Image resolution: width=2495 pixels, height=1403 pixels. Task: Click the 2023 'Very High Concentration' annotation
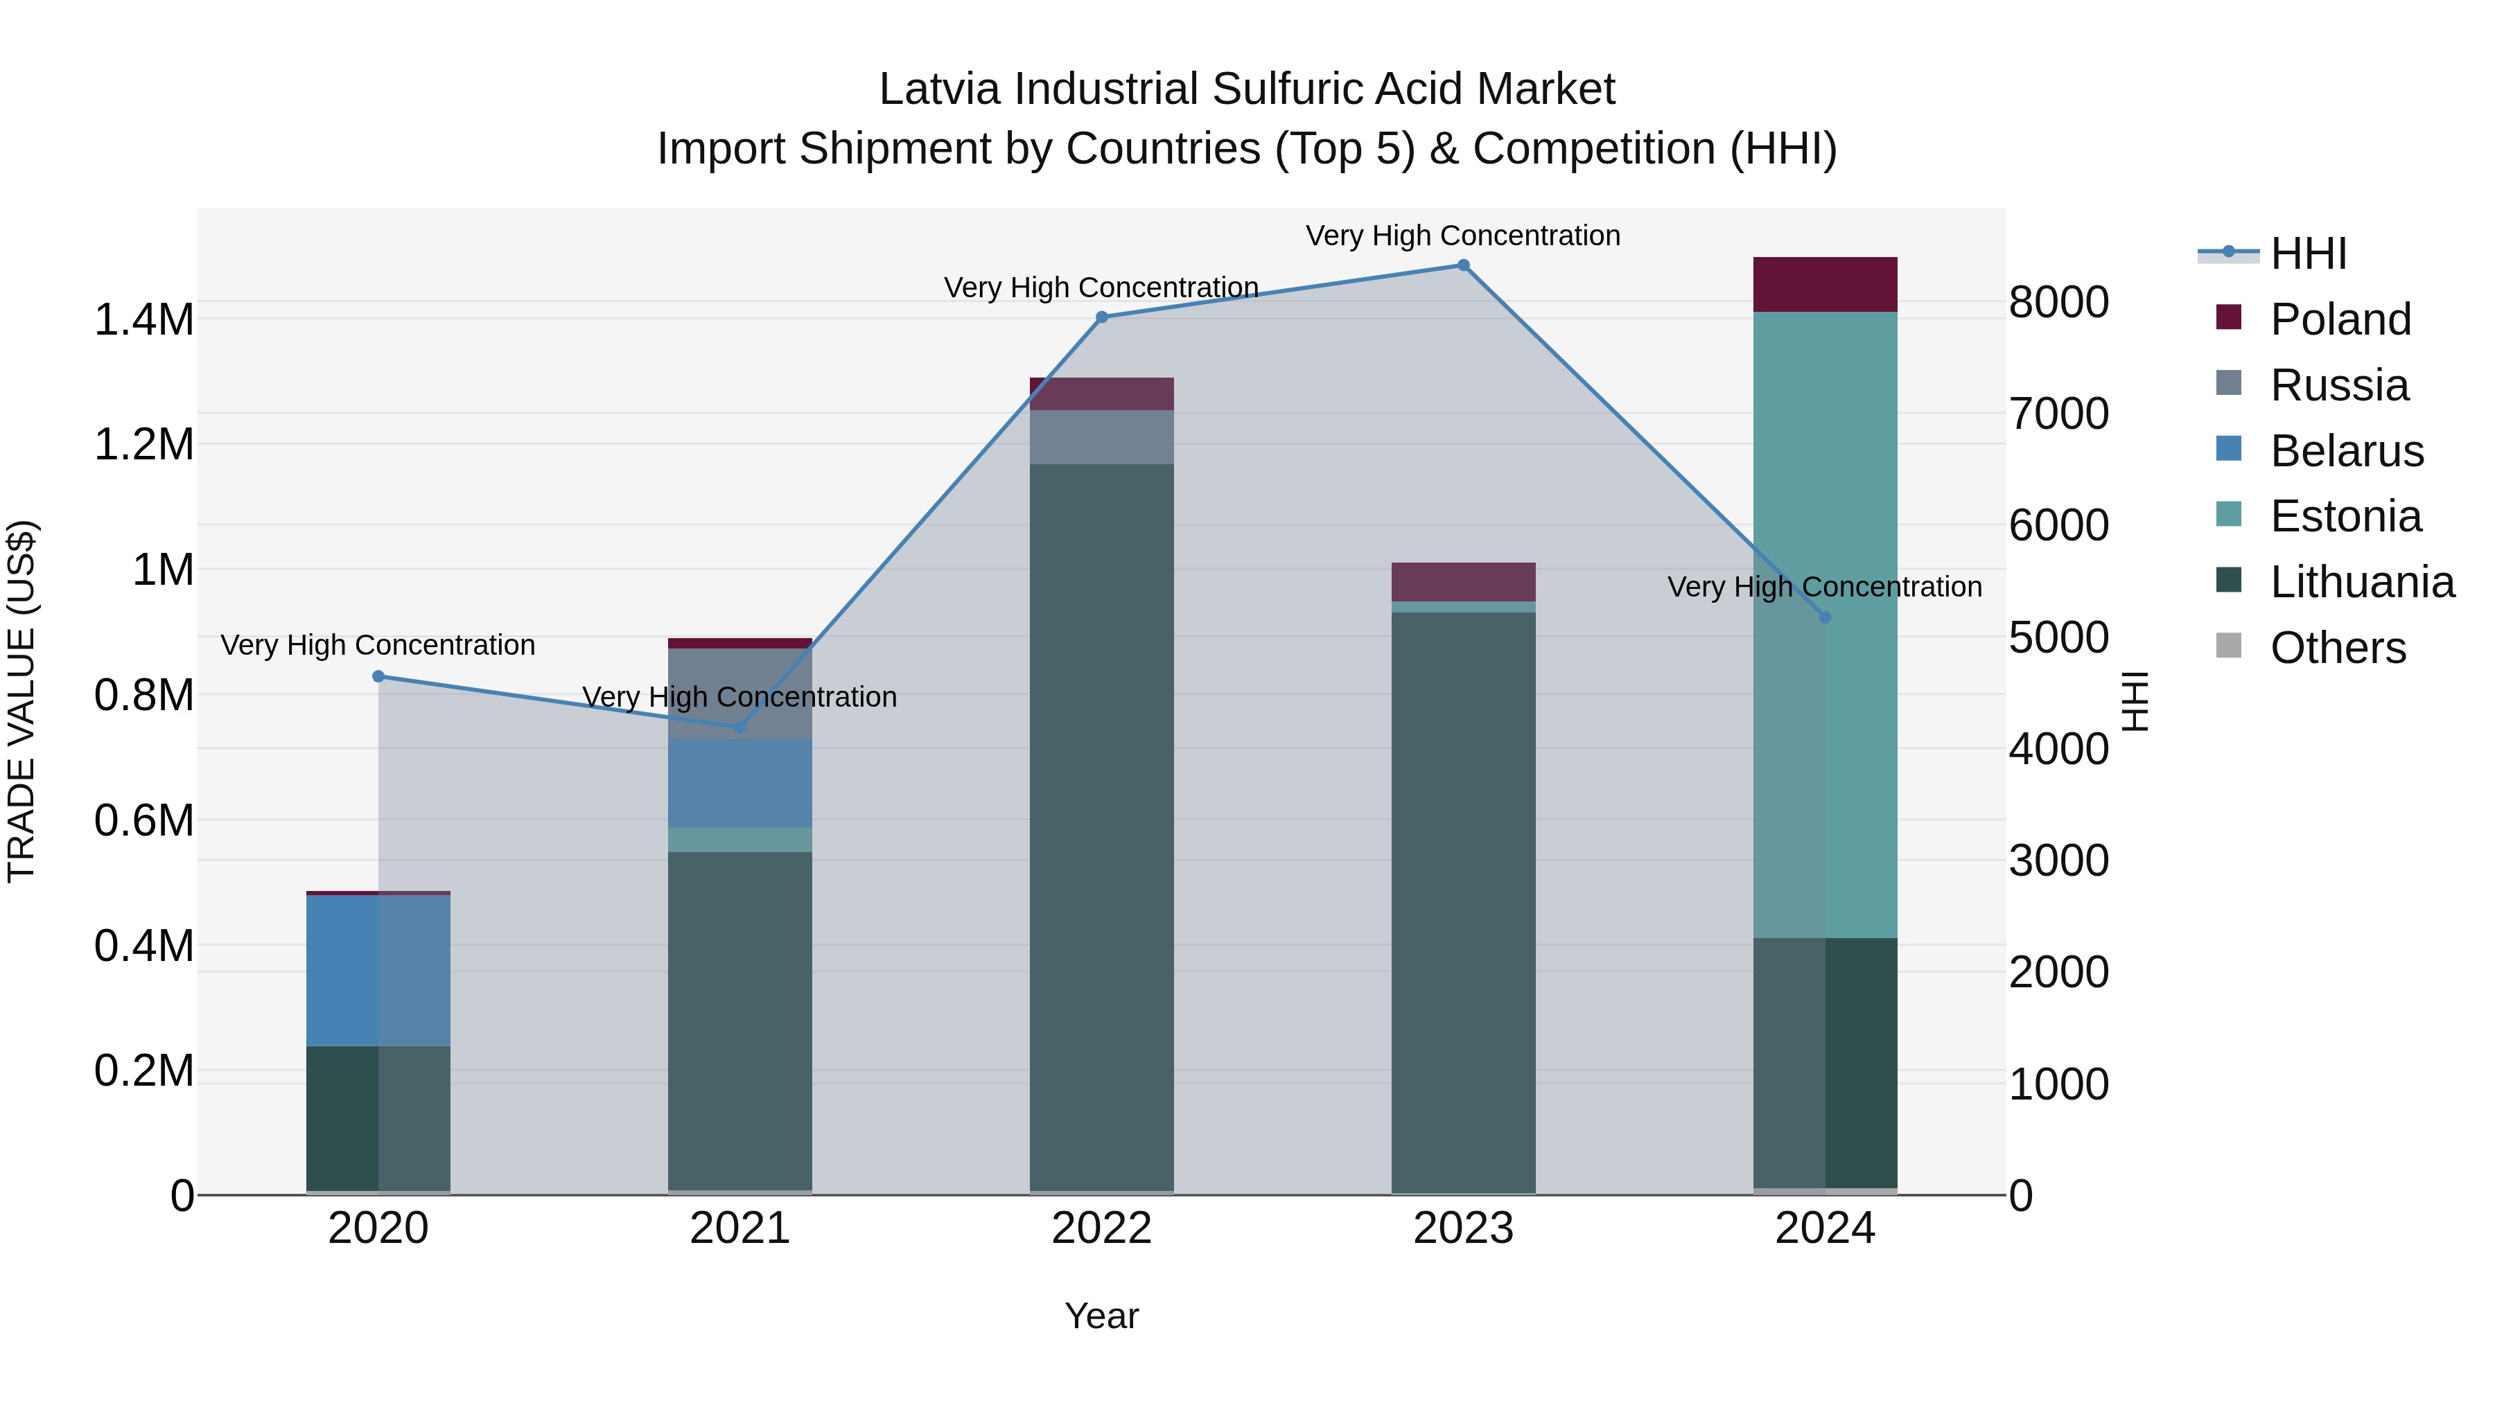point(1464,236)
